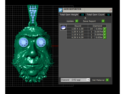This screenshot has height=94, width=125.
Task: Click the 0.007tw weight cell
Action: (x=99, y=32)
